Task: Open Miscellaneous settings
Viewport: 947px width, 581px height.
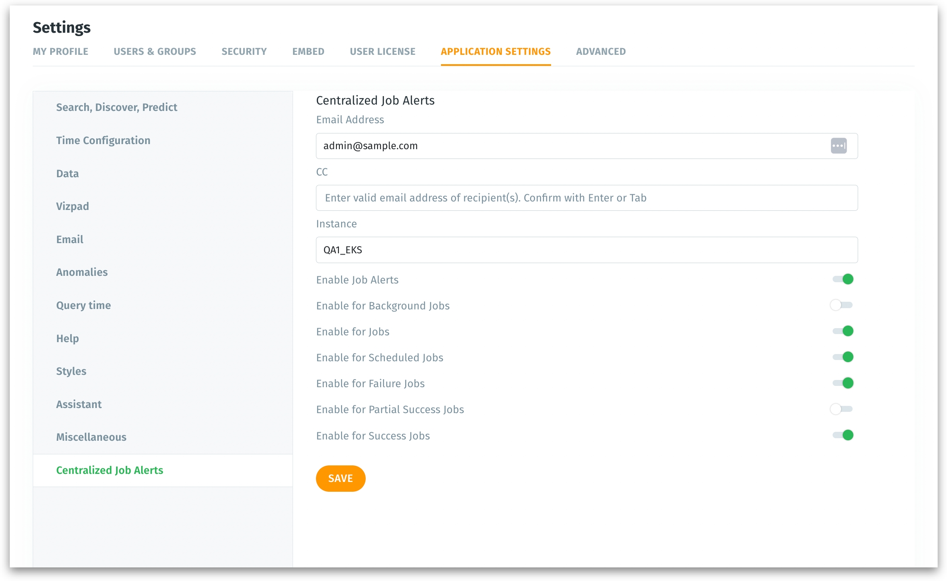Action: pos(163,437)
